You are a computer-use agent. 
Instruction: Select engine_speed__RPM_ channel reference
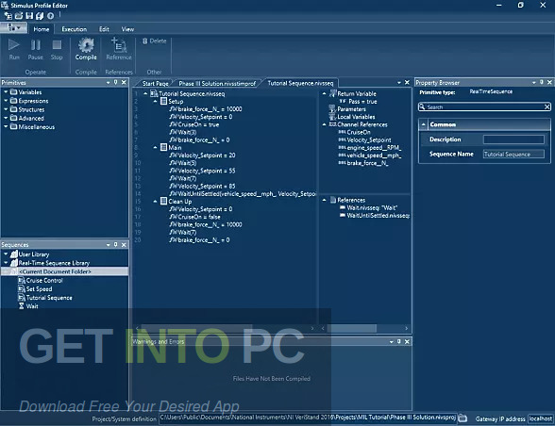coord(370,148)
